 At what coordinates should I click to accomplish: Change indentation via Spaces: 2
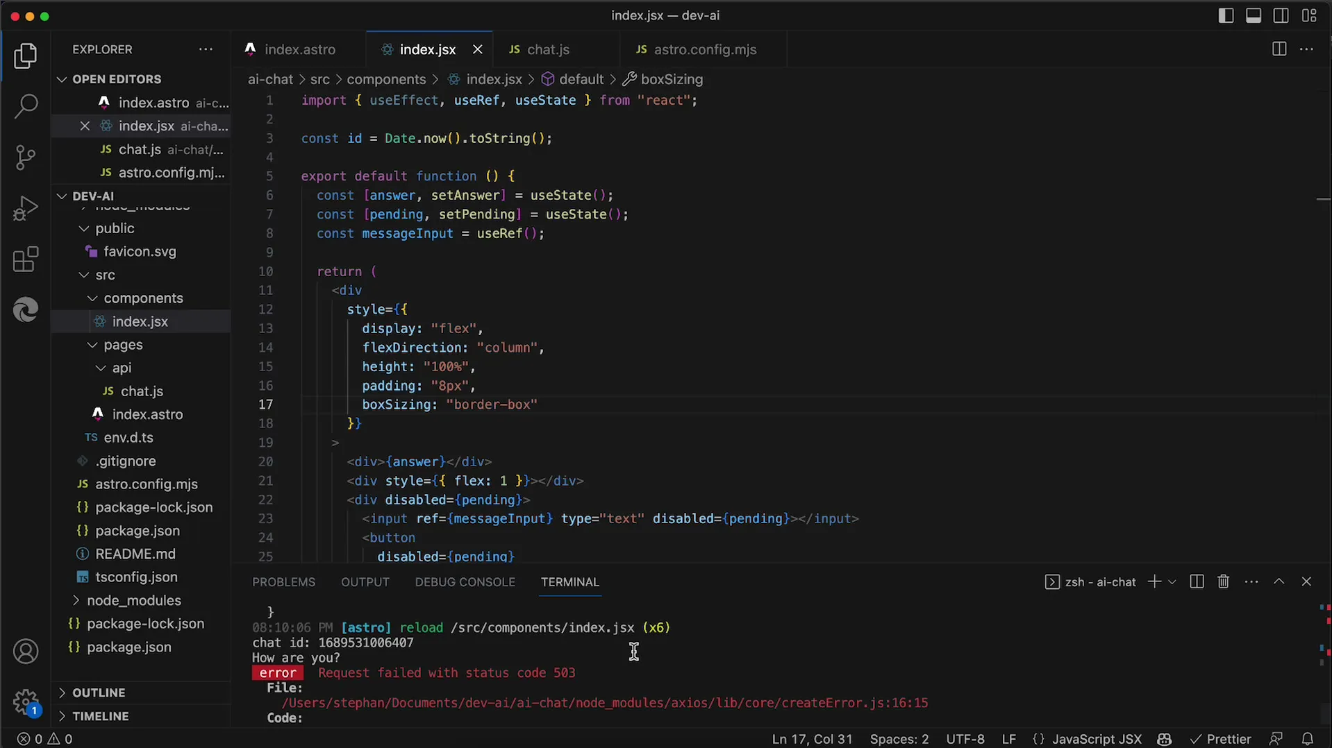(x=899, y=739)
